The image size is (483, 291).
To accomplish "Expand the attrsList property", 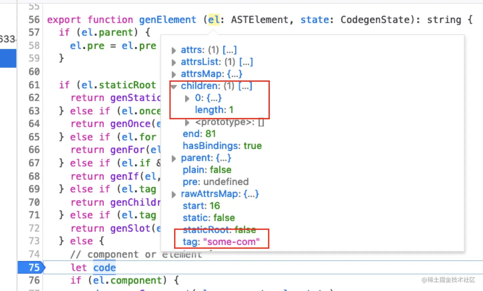I will coord(174,62).
